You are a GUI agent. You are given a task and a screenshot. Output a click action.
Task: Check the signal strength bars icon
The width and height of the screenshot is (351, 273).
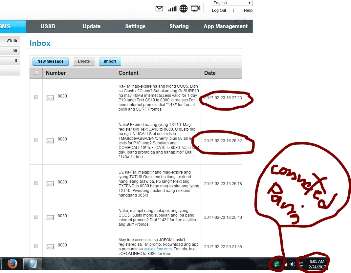[x=172, y=9]
